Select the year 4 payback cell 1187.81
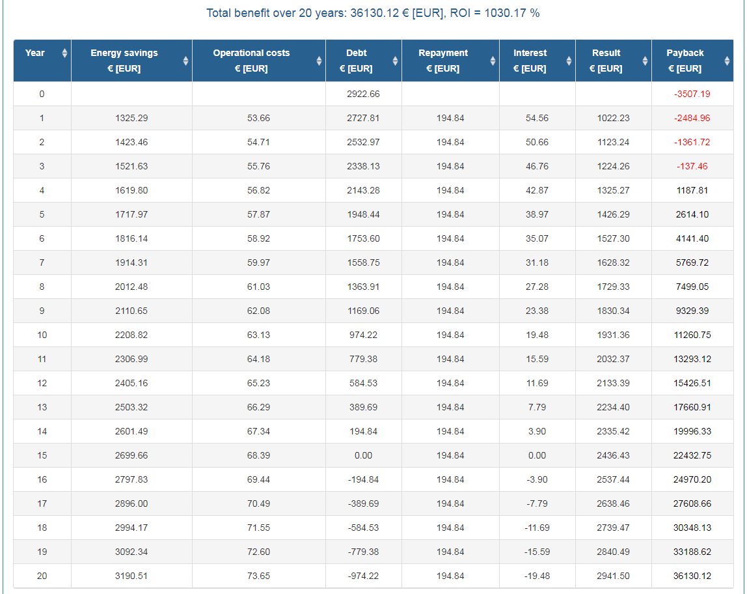This screenshot has height=594, width=747. (692, 190)
